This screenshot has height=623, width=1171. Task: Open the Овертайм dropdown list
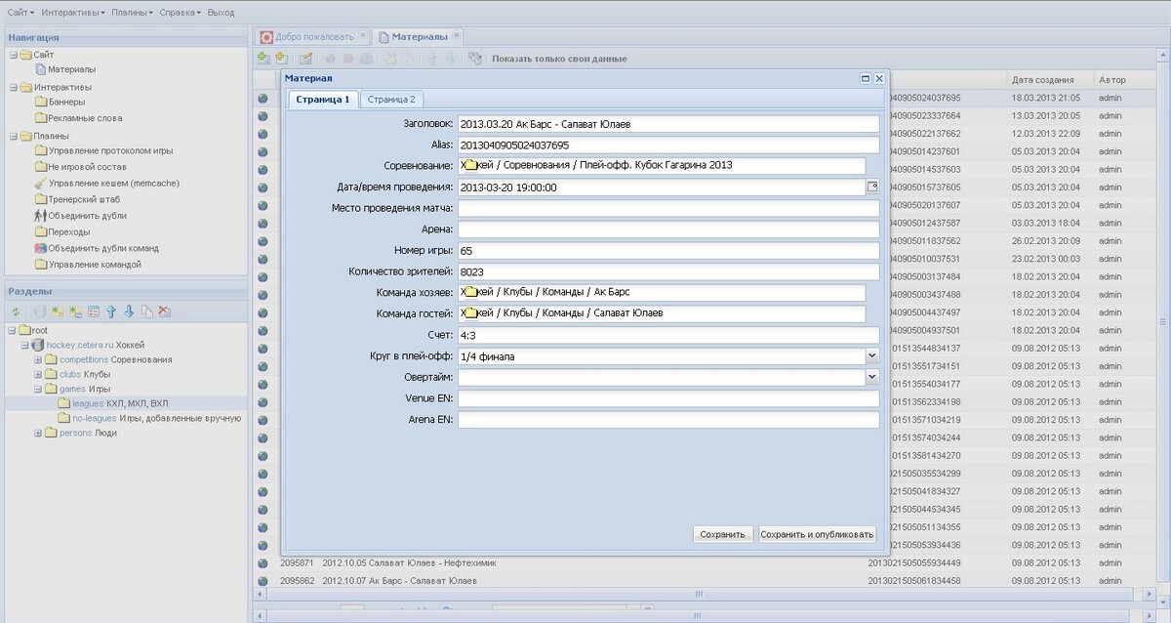pos(871,377)
